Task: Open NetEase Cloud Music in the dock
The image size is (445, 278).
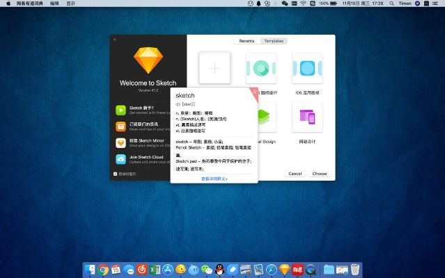Action: 142,270
